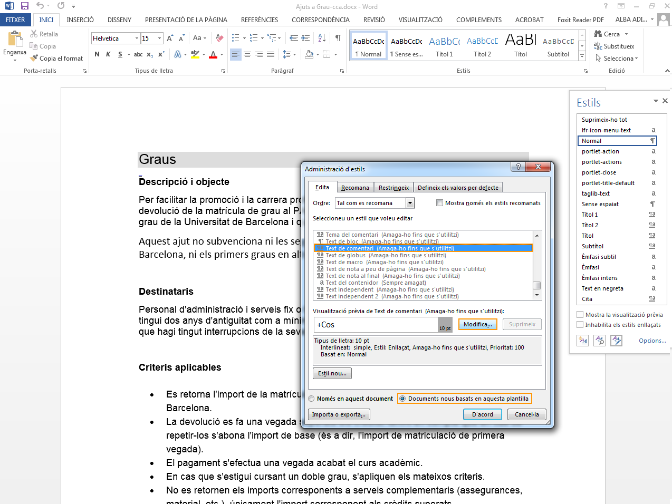The image size is (672, 504).
Task: Expand the font size dropdown
Action: (x=159, y=38)
